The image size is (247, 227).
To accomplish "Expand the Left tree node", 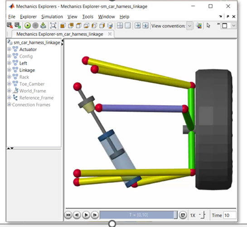I will pos(9,63).
